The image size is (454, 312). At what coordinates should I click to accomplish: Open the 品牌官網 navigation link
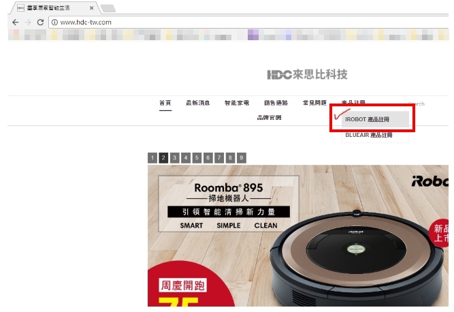270,118
